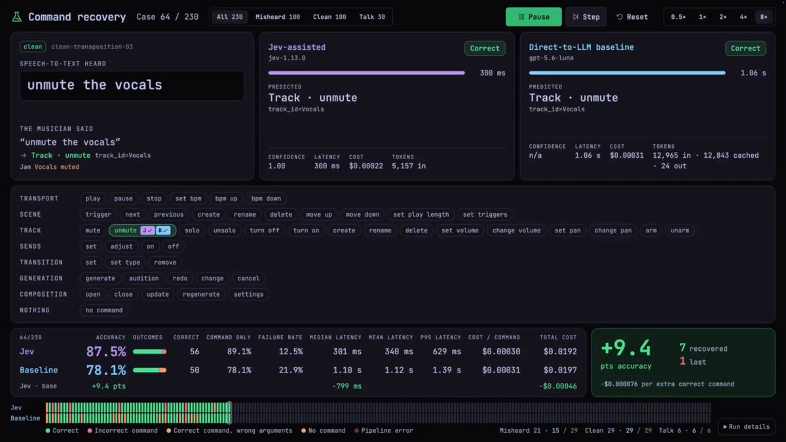Select the set bpm command chip
Screen dimensions: 786x442
click(x=189, y=198)
